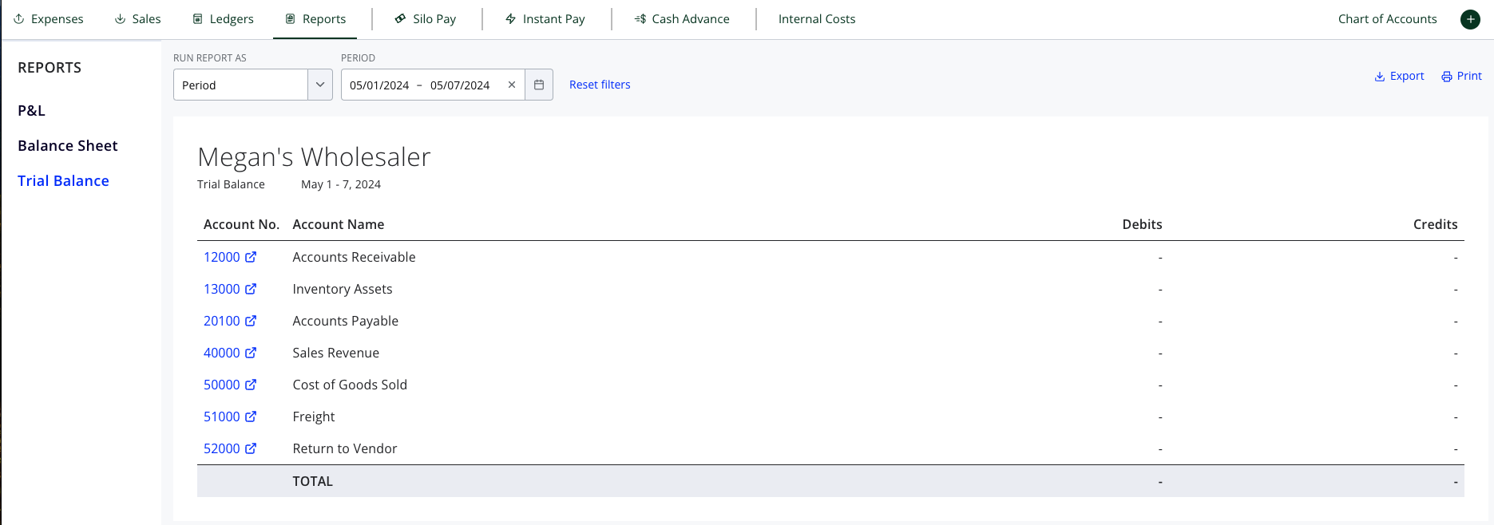This screenshot has height=525, width=1494.
Task: Go to the Ledgers tab
Action: coord(224,19)
